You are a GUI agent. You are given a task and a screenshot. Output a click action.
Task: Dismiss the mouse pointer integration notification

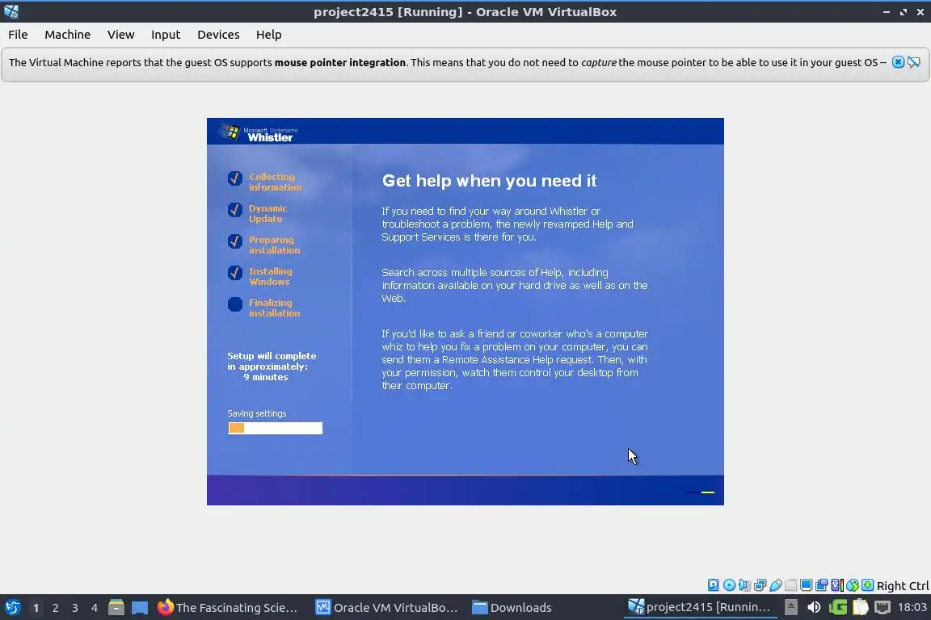coord(898,62)
